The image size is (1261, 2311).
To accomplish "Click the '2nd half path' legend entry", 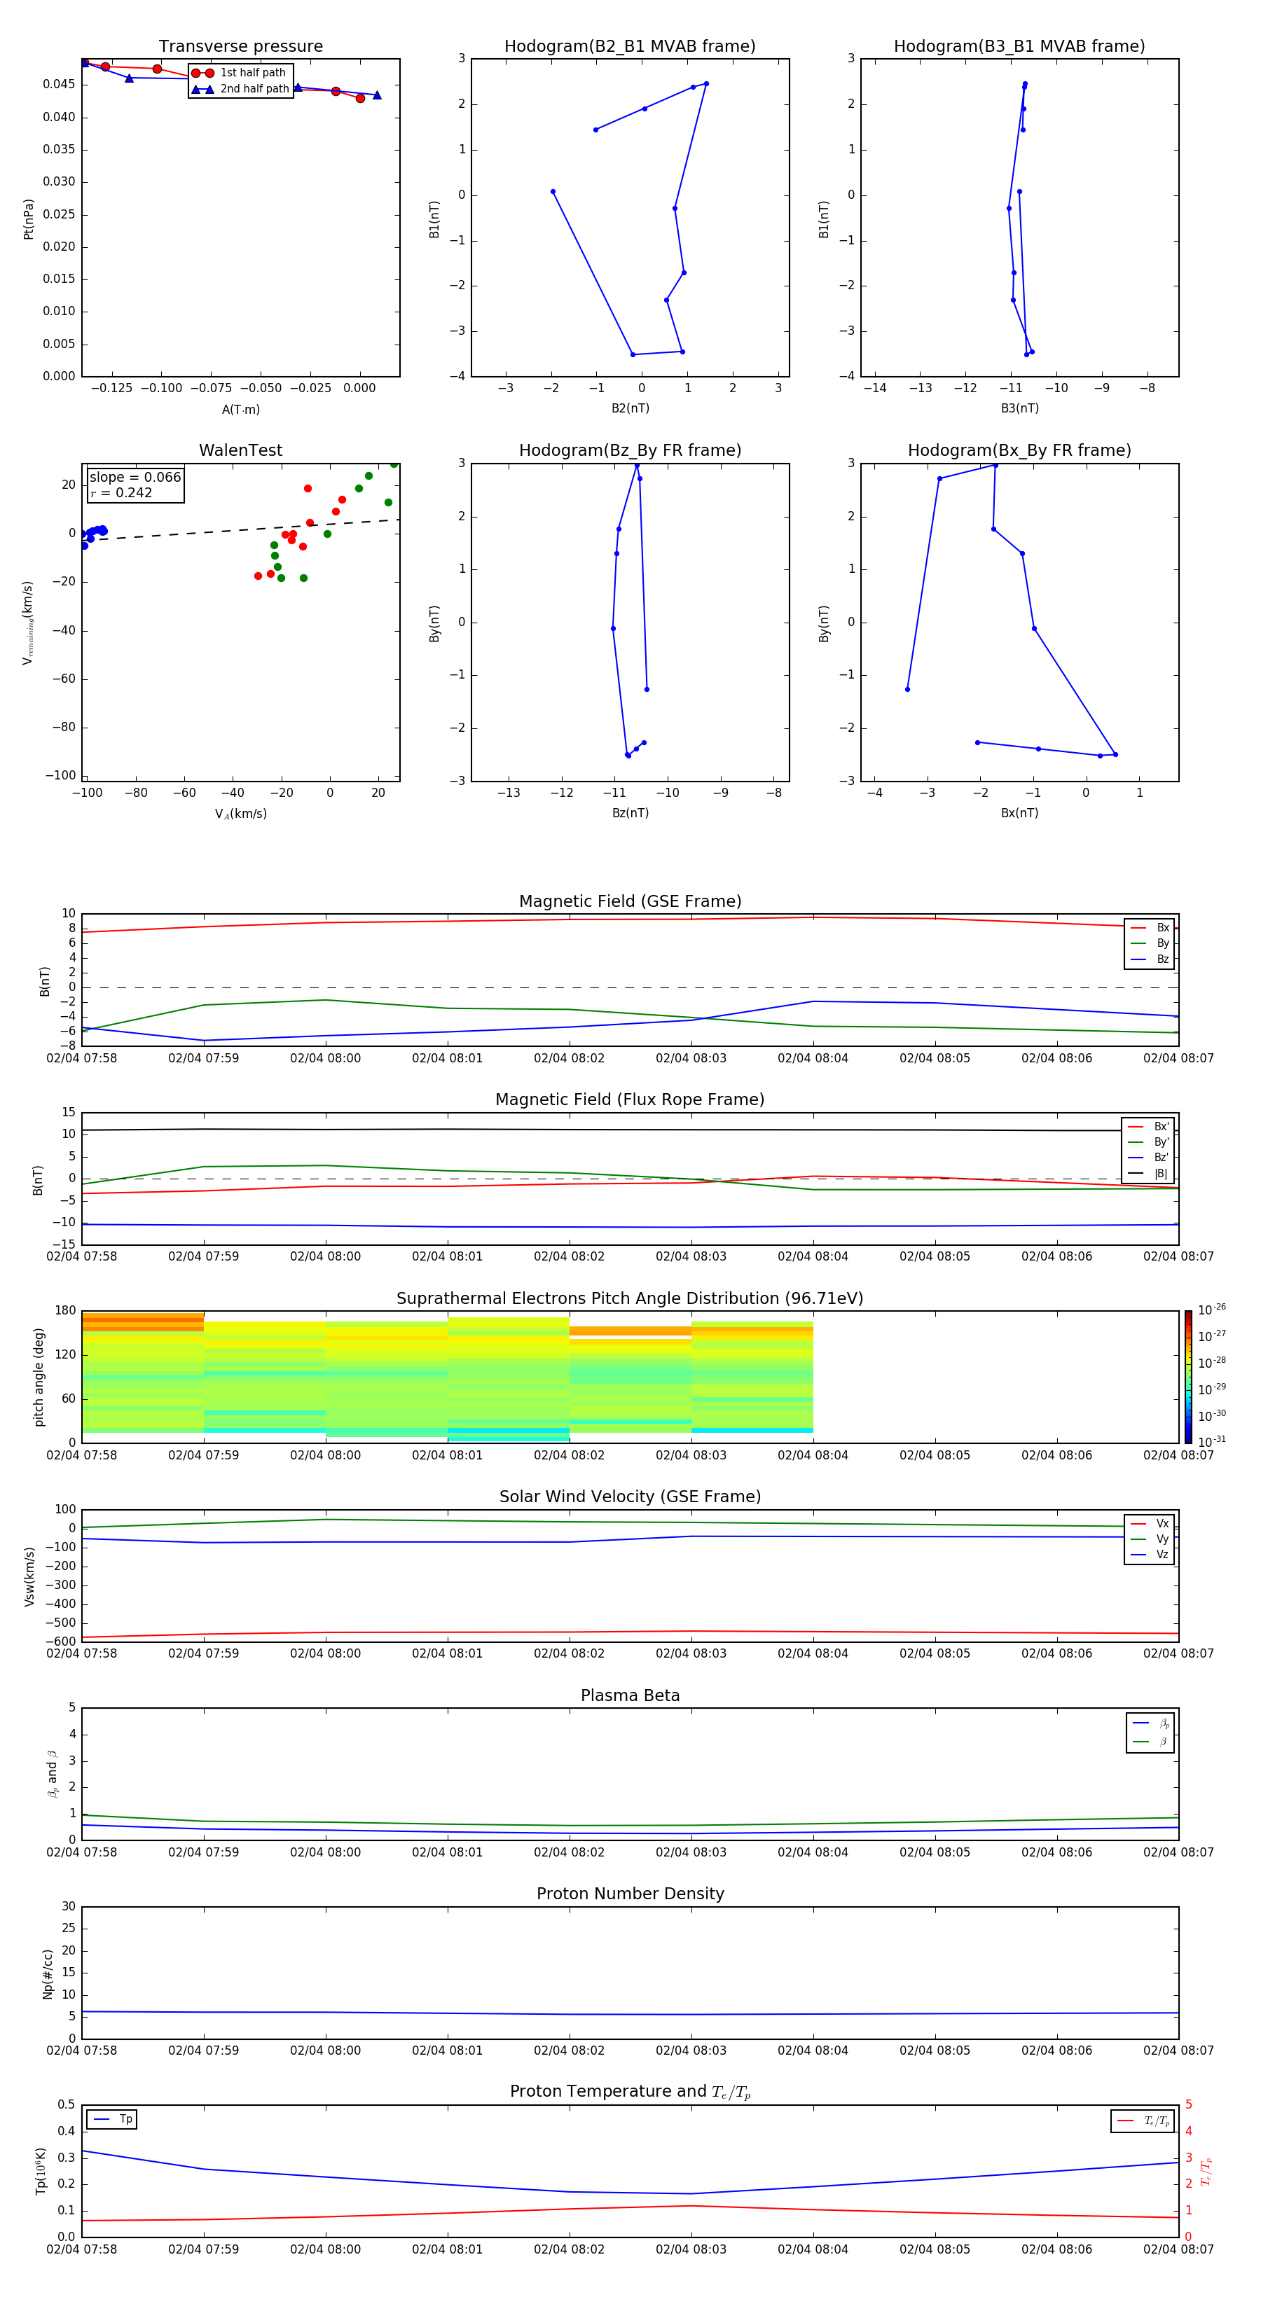I will tap(240, 89).
